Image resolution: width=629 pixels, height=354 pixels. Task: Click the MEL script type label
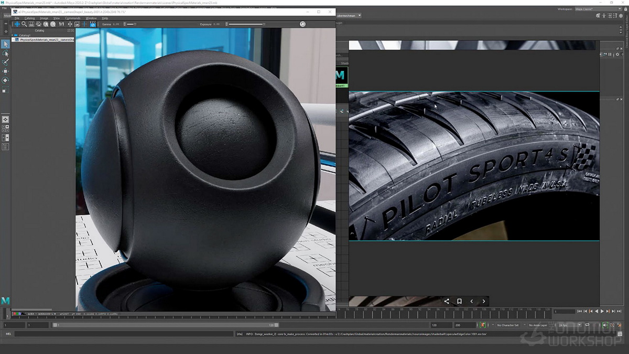coord(8,334)
